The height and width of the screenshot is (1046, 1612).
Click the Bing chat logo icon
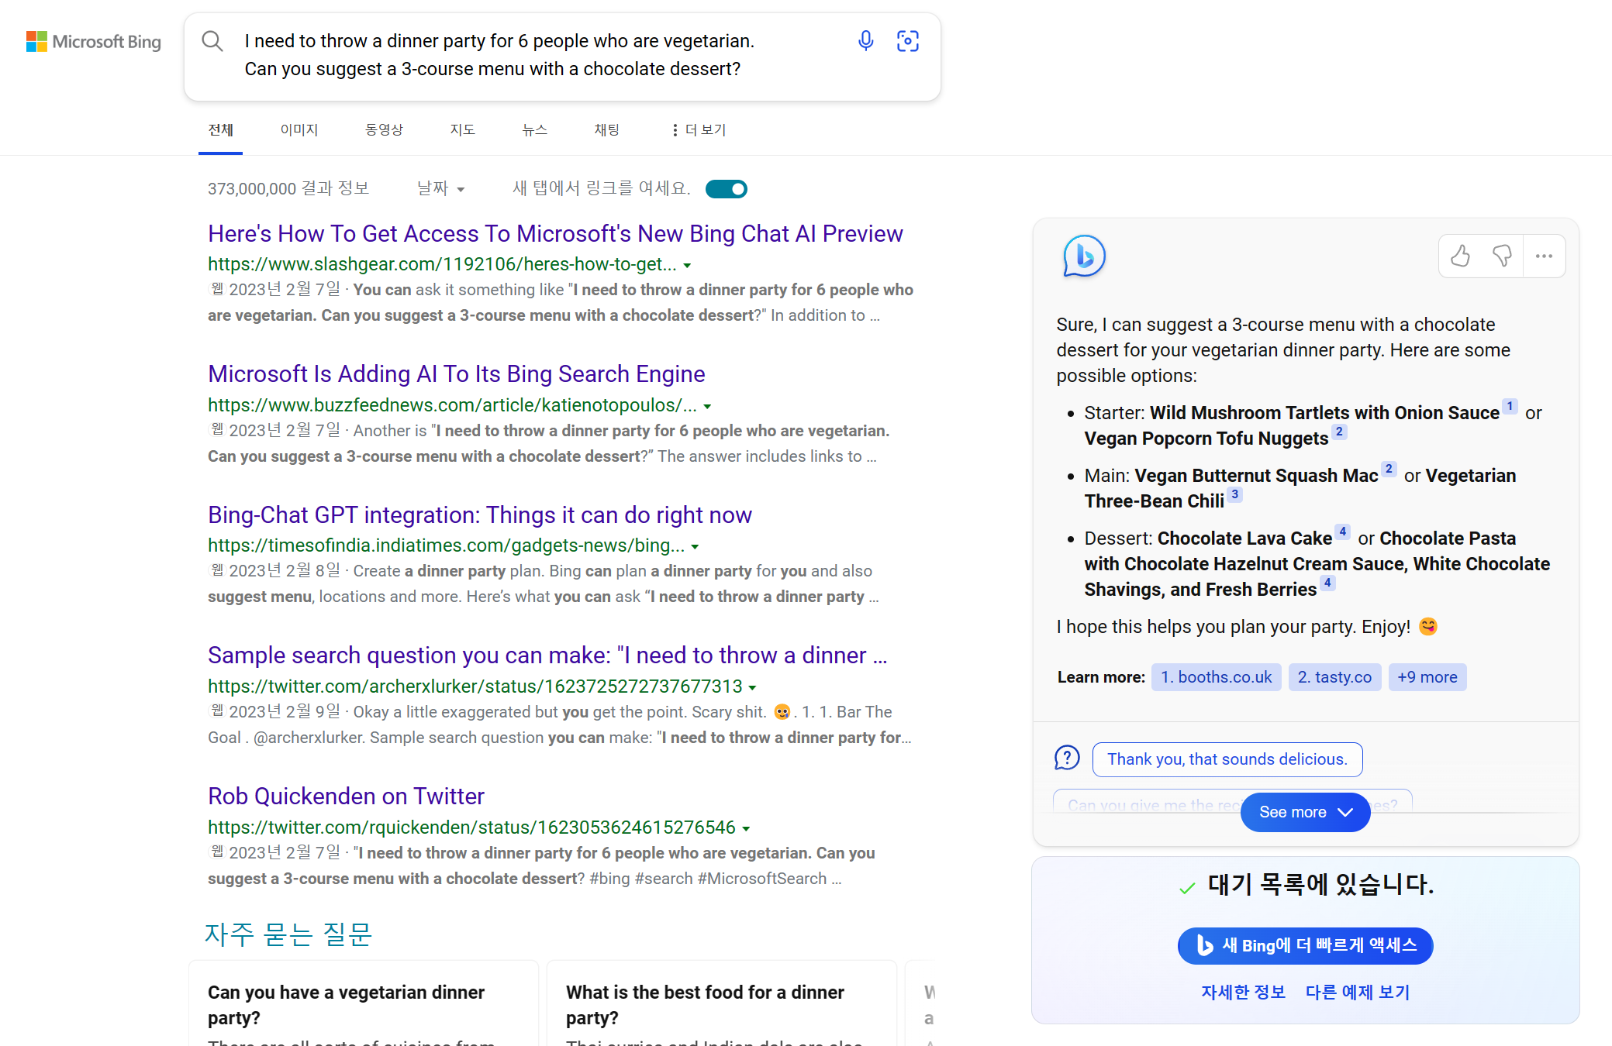[x=1083, y=256]
